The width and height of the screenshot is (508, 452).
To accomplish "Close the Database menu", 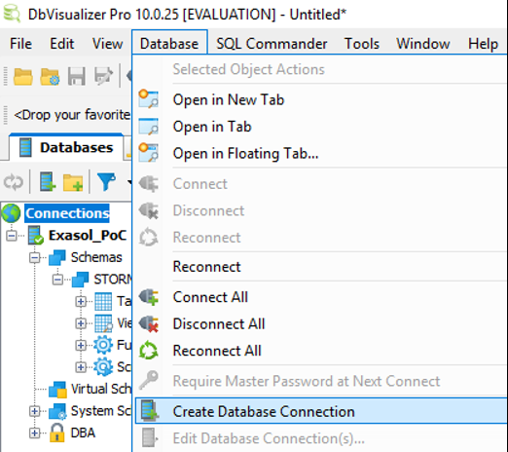I will tap(169, 44).
